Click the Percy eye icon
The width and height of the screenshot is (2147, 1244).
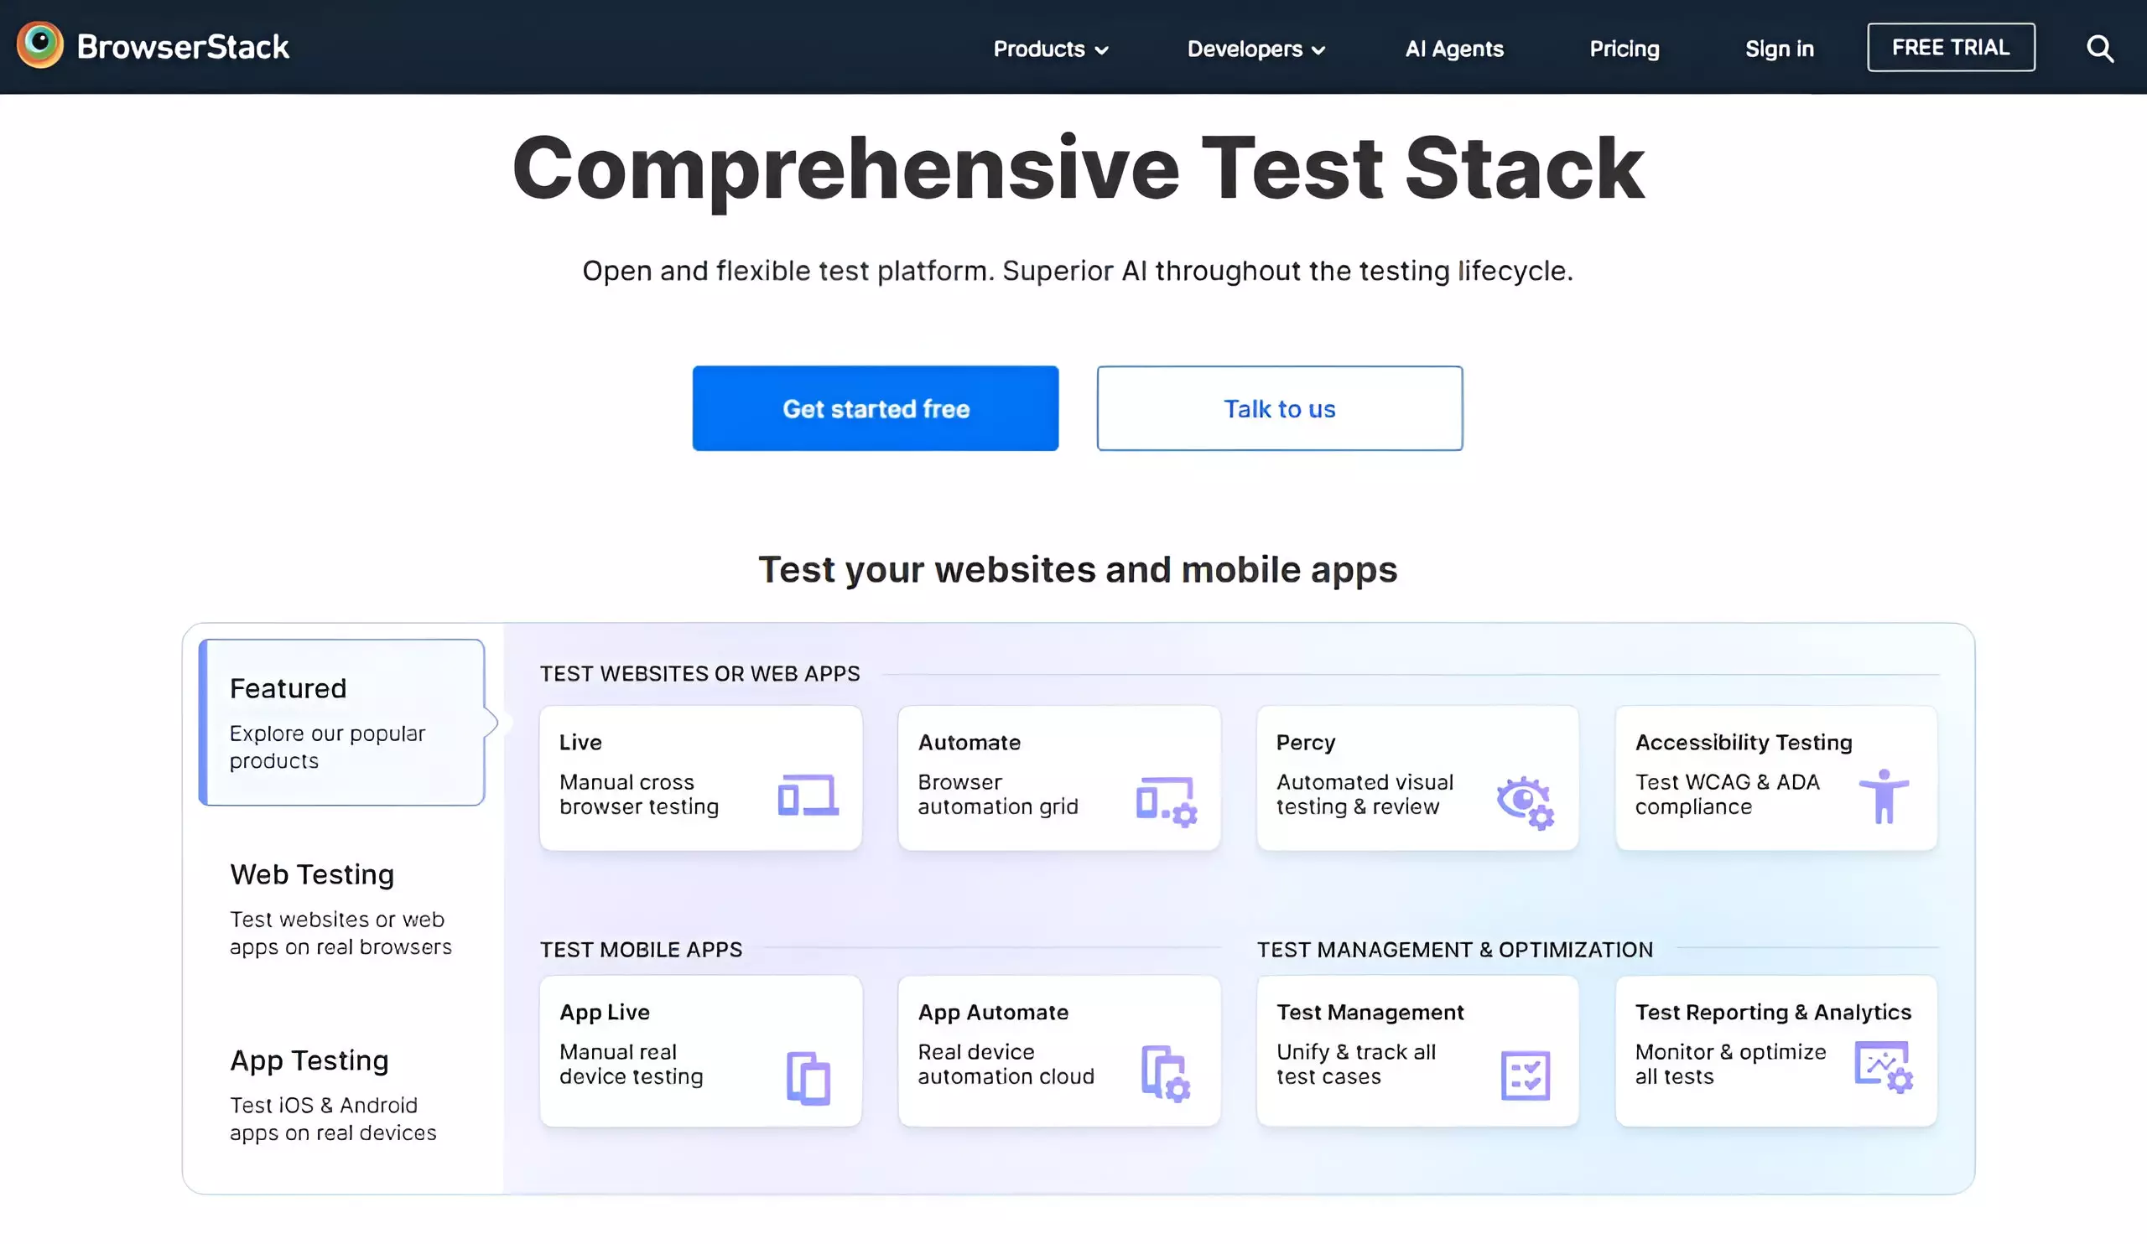tap(1524, 801)
